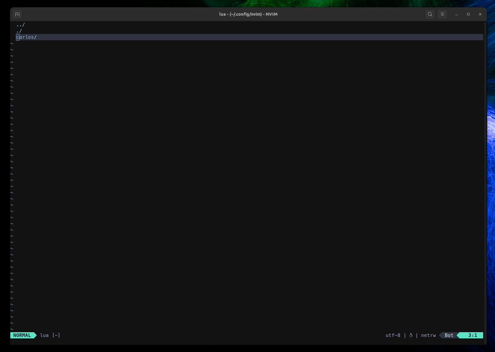Click the netrw filetype label
495x352 pixels.
[x=428, y=335]
